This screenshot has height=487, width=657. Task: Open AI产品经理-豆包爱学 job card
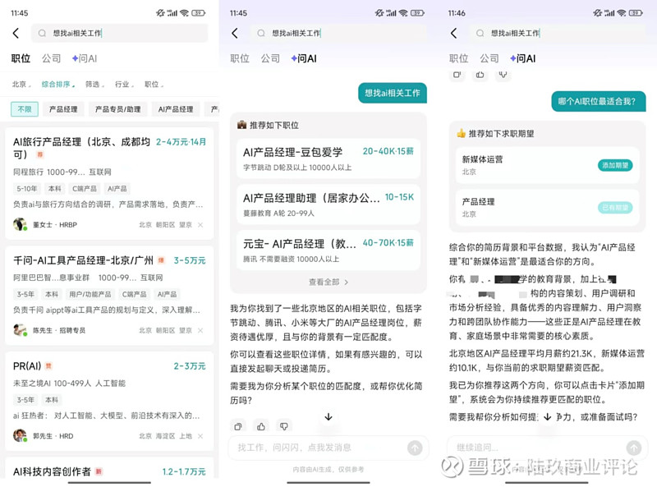tap(328, 159)
